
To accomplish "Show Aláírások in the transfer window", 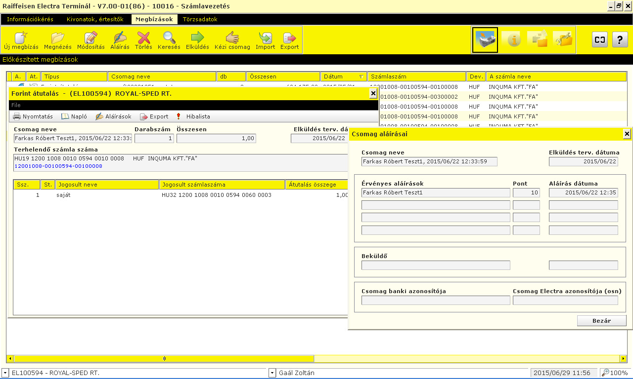I will [x=113, y=116].
